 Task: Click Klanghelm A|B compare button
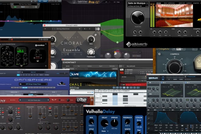[x=195, y=49]
